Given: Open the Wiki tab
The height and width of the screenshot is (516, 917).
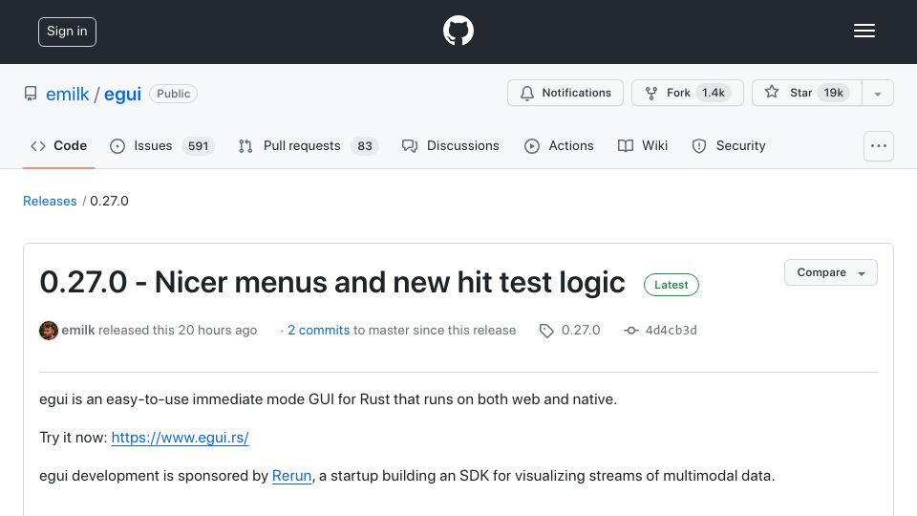Looking at the screenshot, I should 643,145.
